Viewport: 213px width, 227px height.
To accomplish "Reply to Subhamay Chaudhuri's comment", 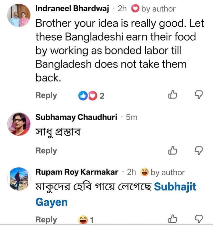I will [46, 151].
